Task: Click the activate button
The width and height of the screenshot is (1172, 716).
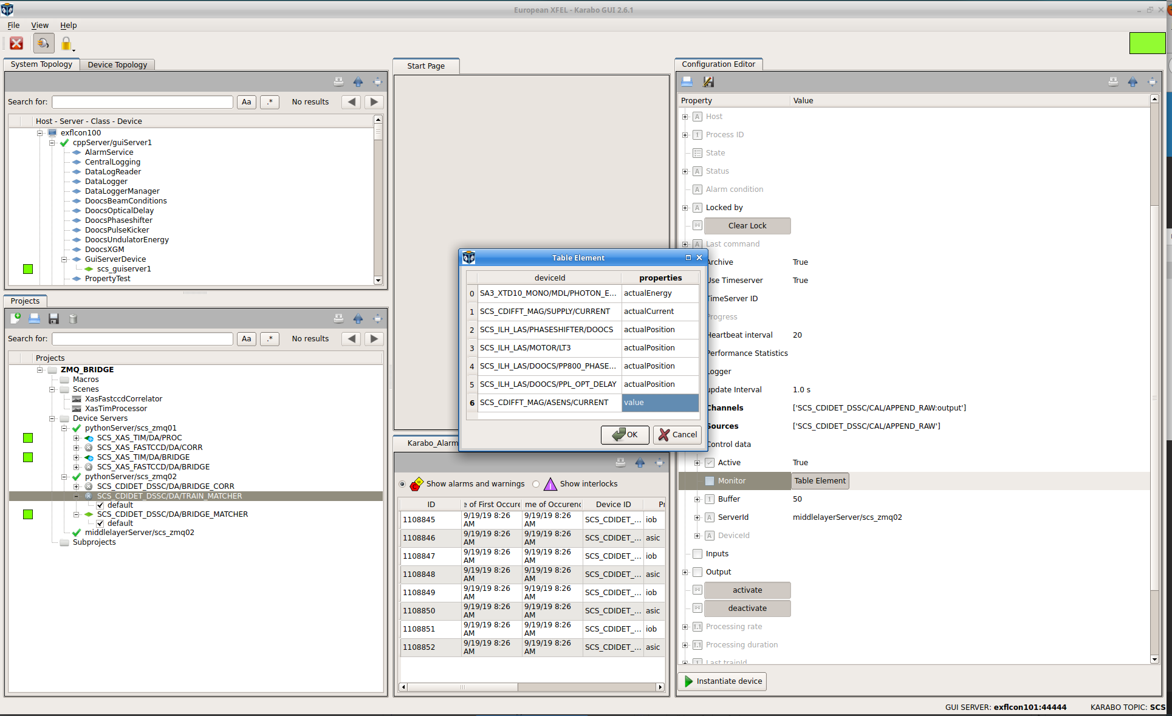Action: [747, 590]
